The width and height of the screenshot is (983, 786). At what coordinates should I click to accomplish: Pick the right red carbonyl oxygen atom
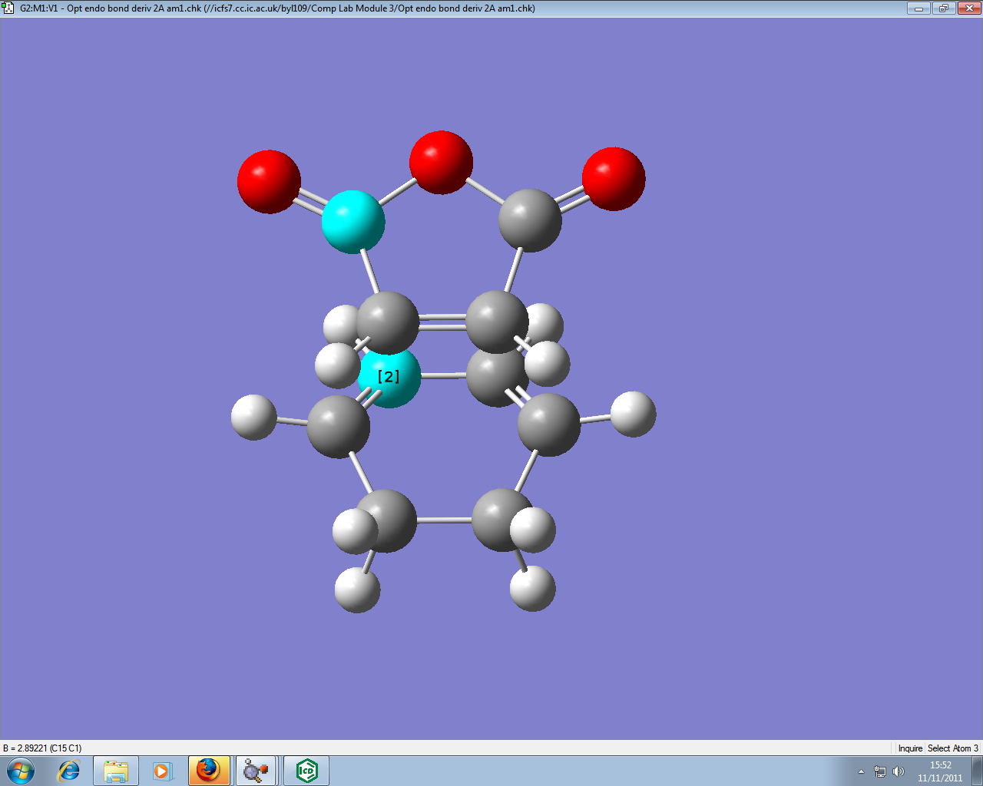(614, 179)
